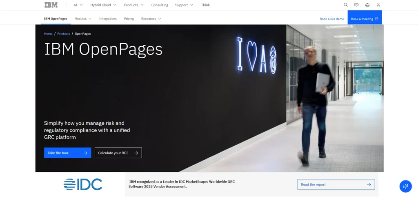Screen dimensions: 418x198
Task: Go to the Pricing tab
Action: 129,19
